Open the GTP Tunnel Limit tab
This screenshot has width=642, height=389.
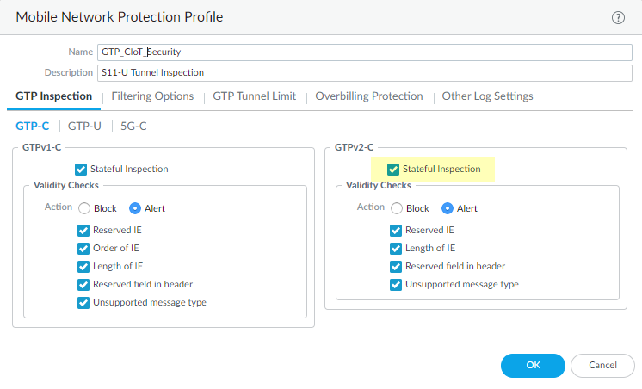[x=254, y=96]
